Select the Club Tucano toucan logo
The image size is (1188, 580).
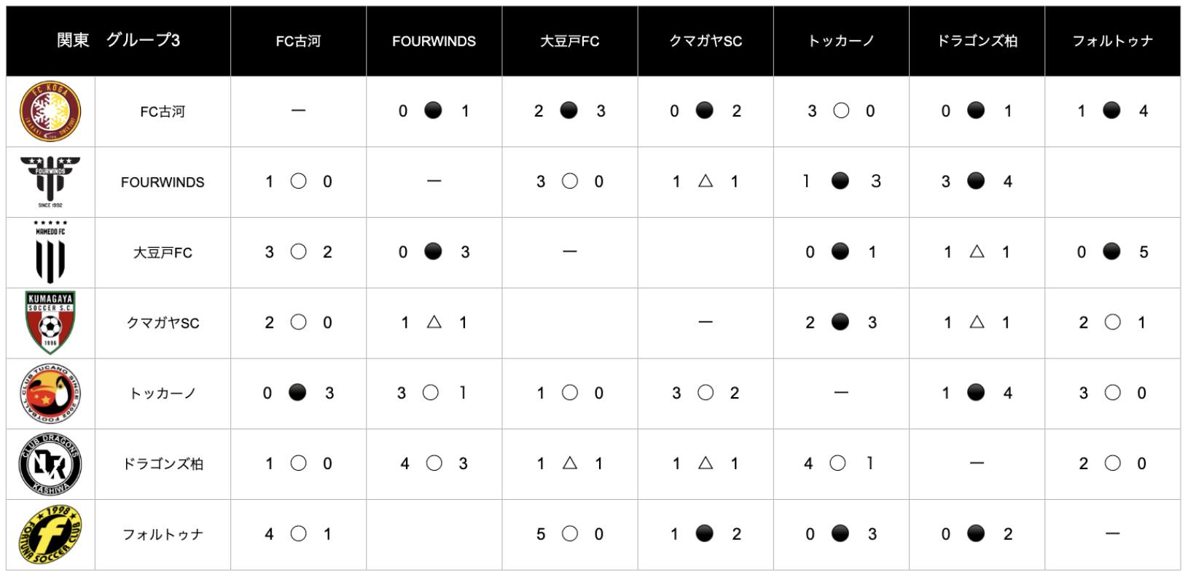50,393
